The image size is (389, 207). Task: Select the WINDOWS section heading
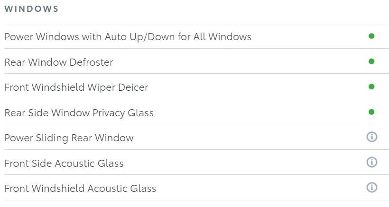[x=31, y=9]
